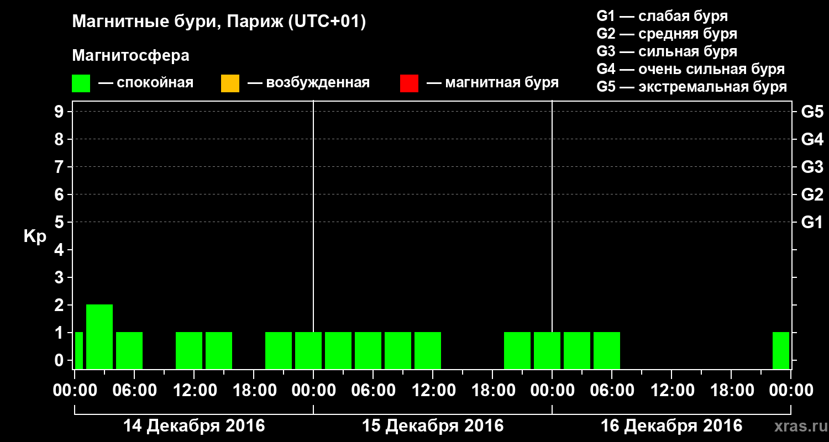Click the '18:00' tick label of 16 Декабря
This screenshot has width=829, height=442.
point(731,391)
